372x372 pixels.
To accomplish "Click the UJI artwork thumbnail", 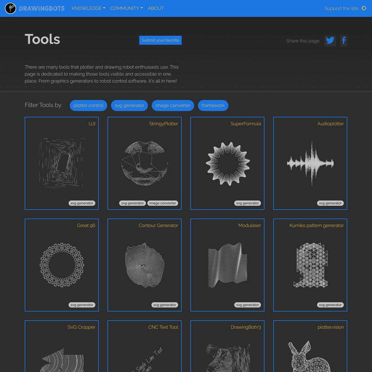I will pos(62,163).
